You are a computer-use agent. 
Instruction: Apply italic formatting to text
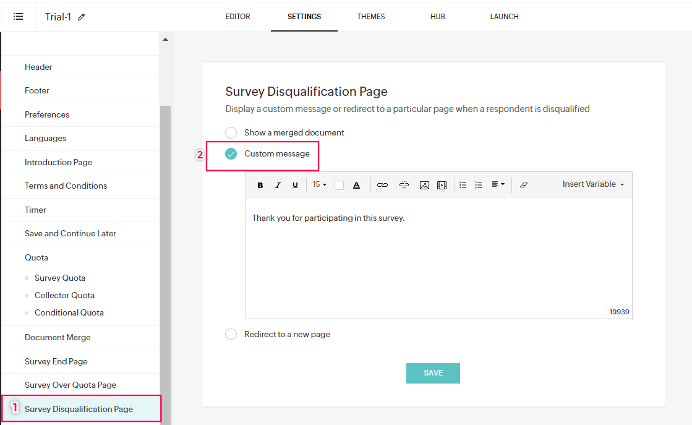[x=278, y=185]
